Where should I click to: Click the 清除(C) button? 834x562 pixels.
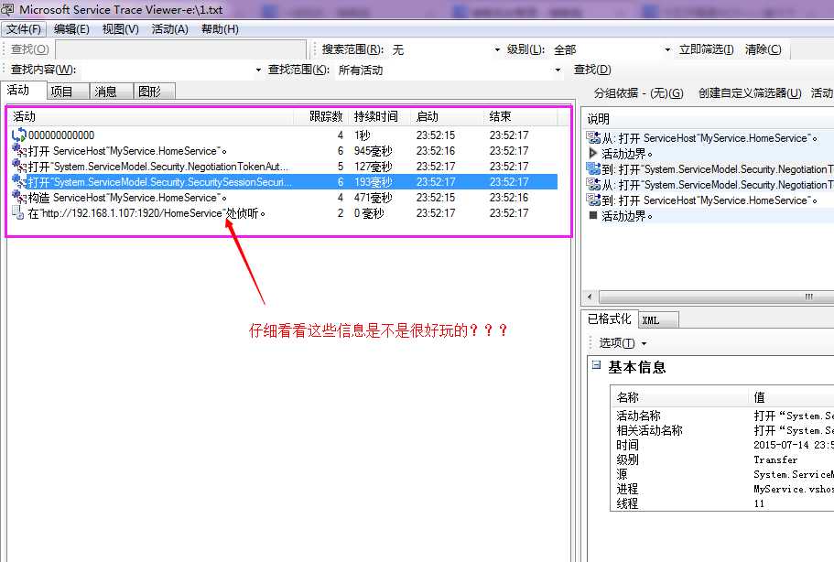[x=763, y=49]
